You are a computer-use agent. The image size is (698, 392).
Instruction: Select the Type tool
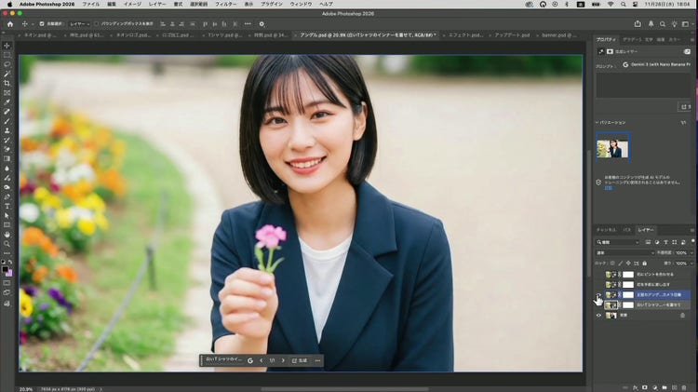coord(7,206)
